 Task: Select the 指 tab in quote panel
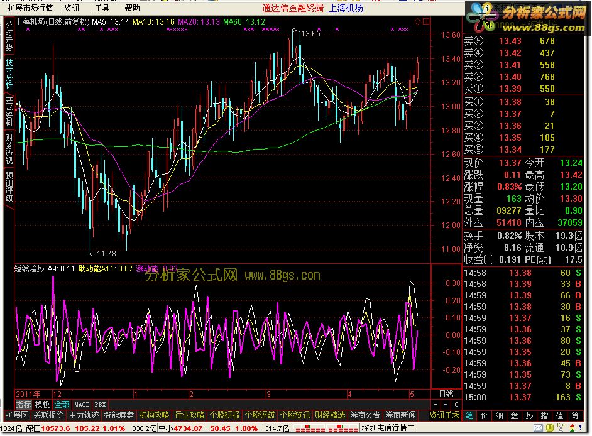544,415
